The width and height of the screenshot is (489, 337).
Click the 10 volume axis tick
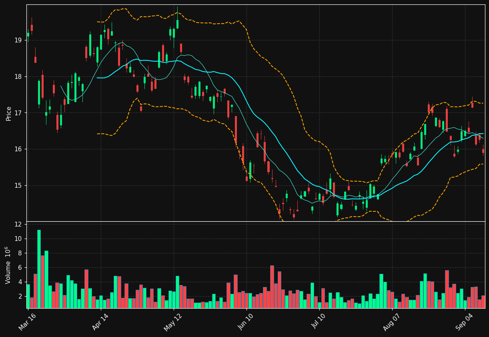(x=18, y=239)
